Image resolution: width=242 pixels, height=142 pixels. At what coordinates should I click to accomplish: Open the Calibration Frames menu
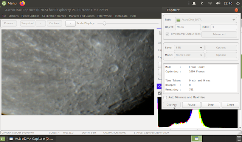coord(54,16)
